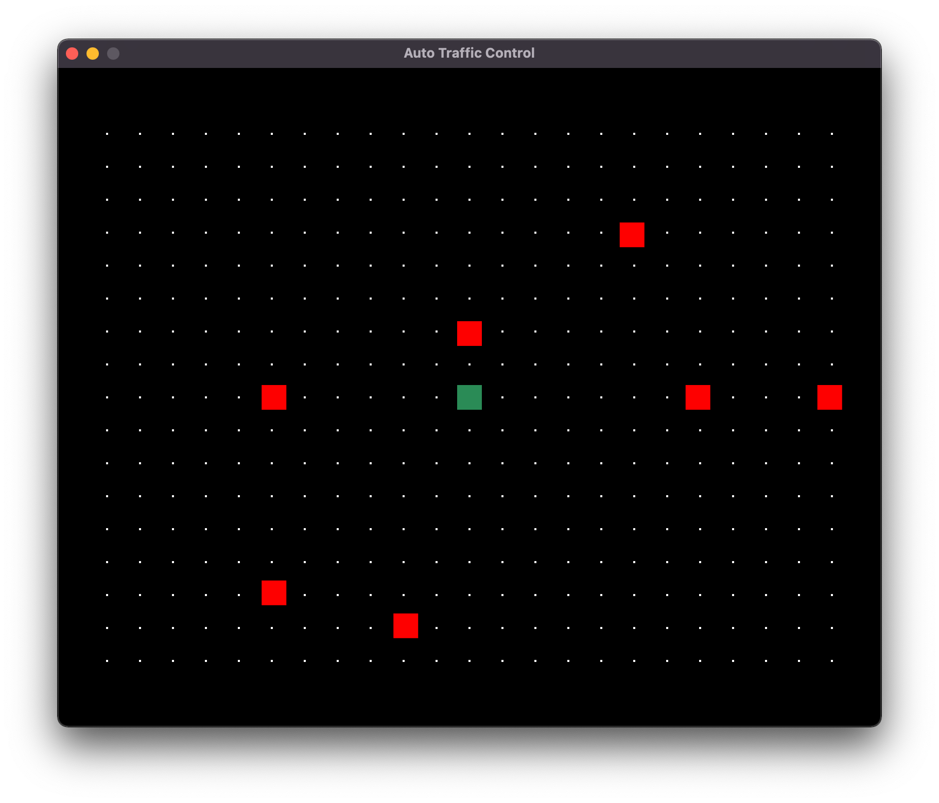Select the red square in the lower left area
Viewport: 939px width, 803px height.
click(273, 593)
